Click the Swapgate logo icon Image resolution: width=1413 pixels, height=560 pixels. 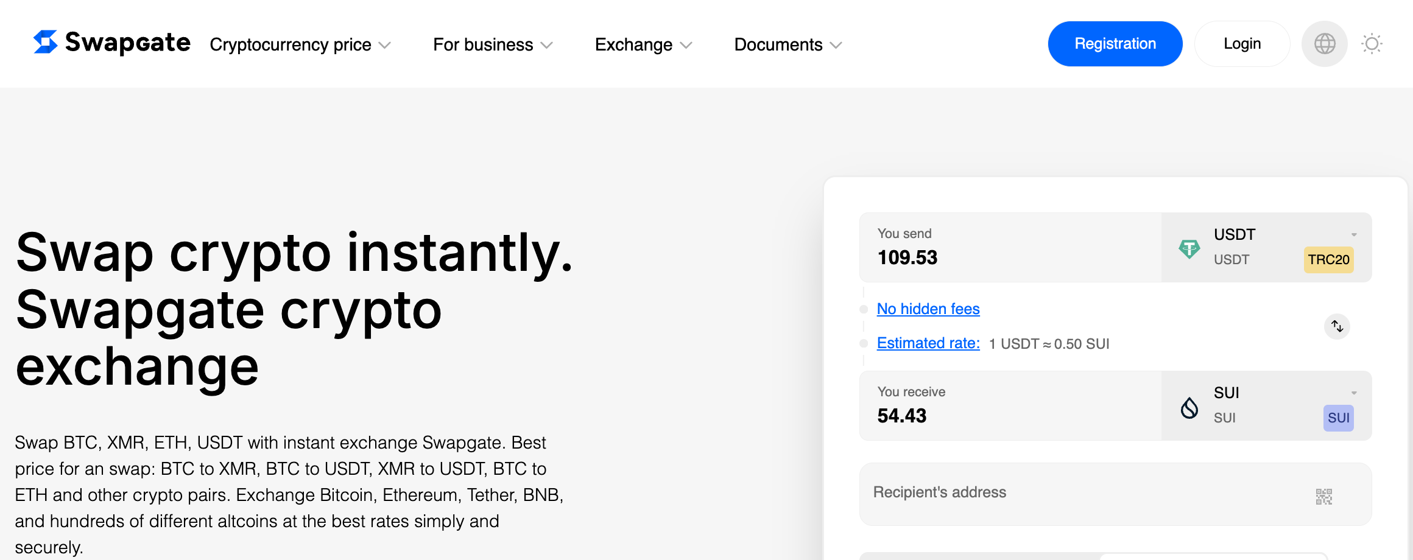(x=46, y=42)
